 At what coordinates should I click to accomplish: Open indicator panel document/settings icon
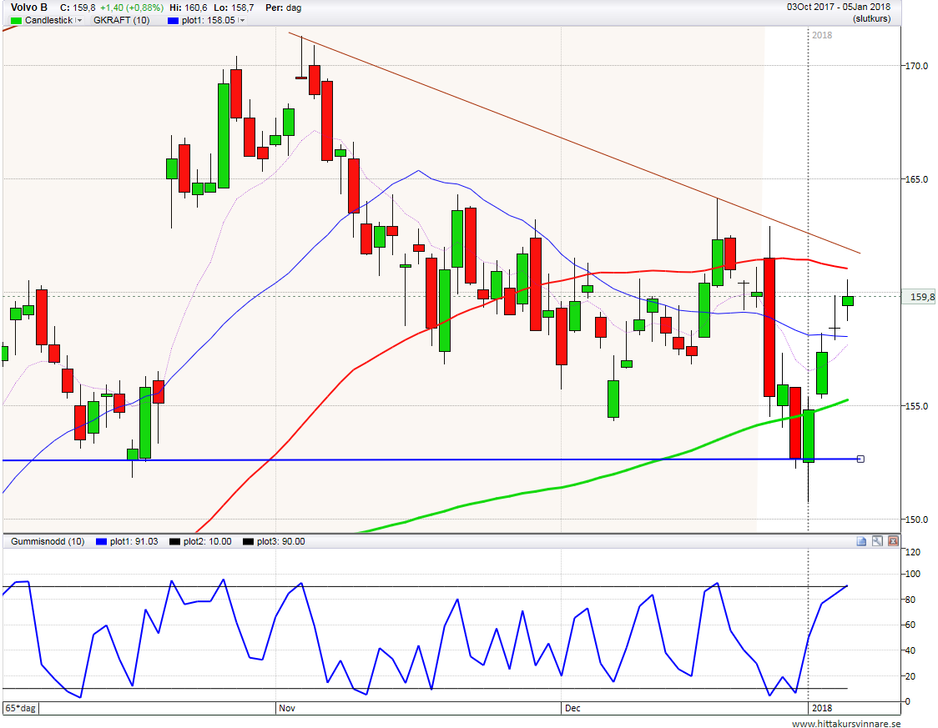861,541
